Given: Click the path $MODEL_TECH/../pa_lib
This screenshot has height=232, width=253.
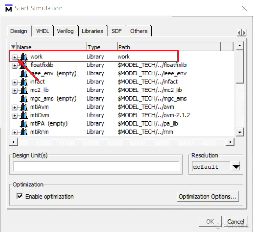Looking at the screenshot, I should pyautogui.click(x=148, y=124).
